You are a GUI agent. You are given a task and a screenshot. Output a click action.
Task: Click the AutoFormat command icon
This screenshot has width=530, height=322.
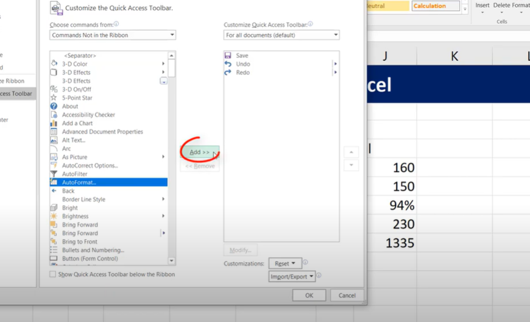click(x=54, y=182)
